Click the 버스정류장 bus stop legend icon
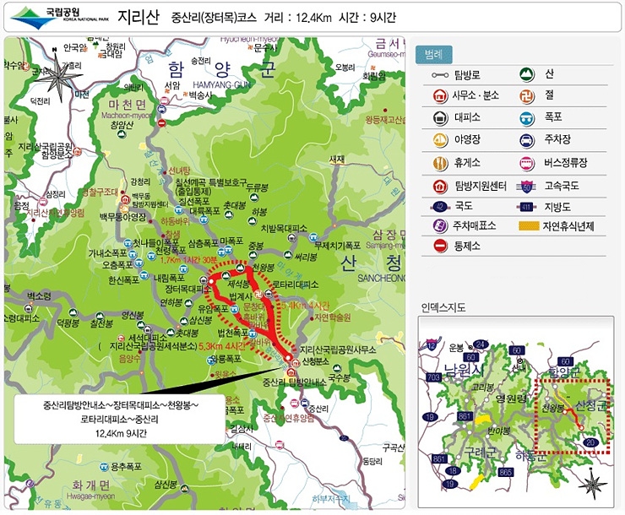The image size is (625, 515). [x=527, y=163]
